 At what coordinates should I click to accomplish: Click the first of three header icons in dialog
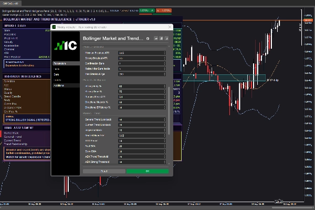156,38
